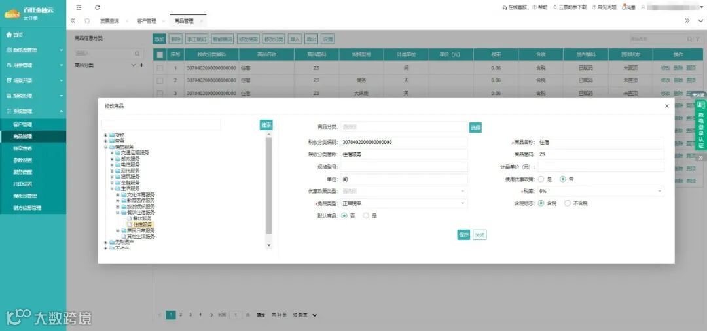Click search magnifier icon in table search
The image size is (707, 331).
coord(689,39)
